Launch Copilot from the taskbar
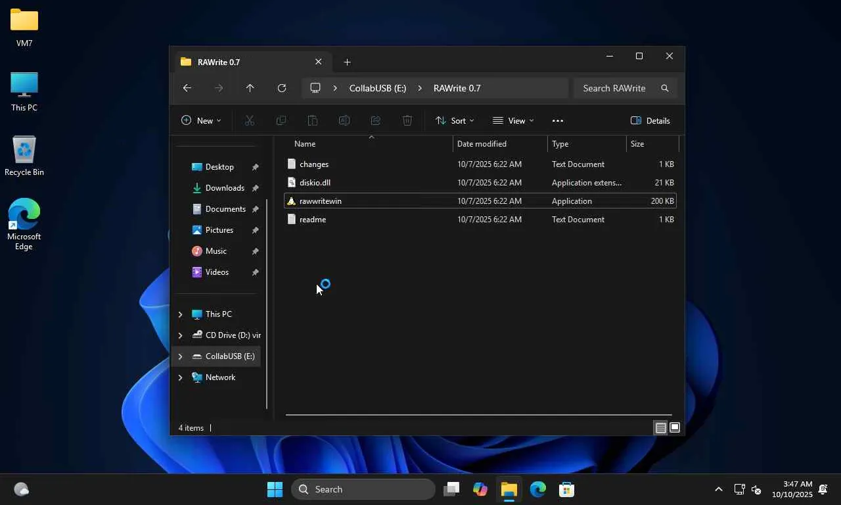The image size is (841, 505). 480,489
